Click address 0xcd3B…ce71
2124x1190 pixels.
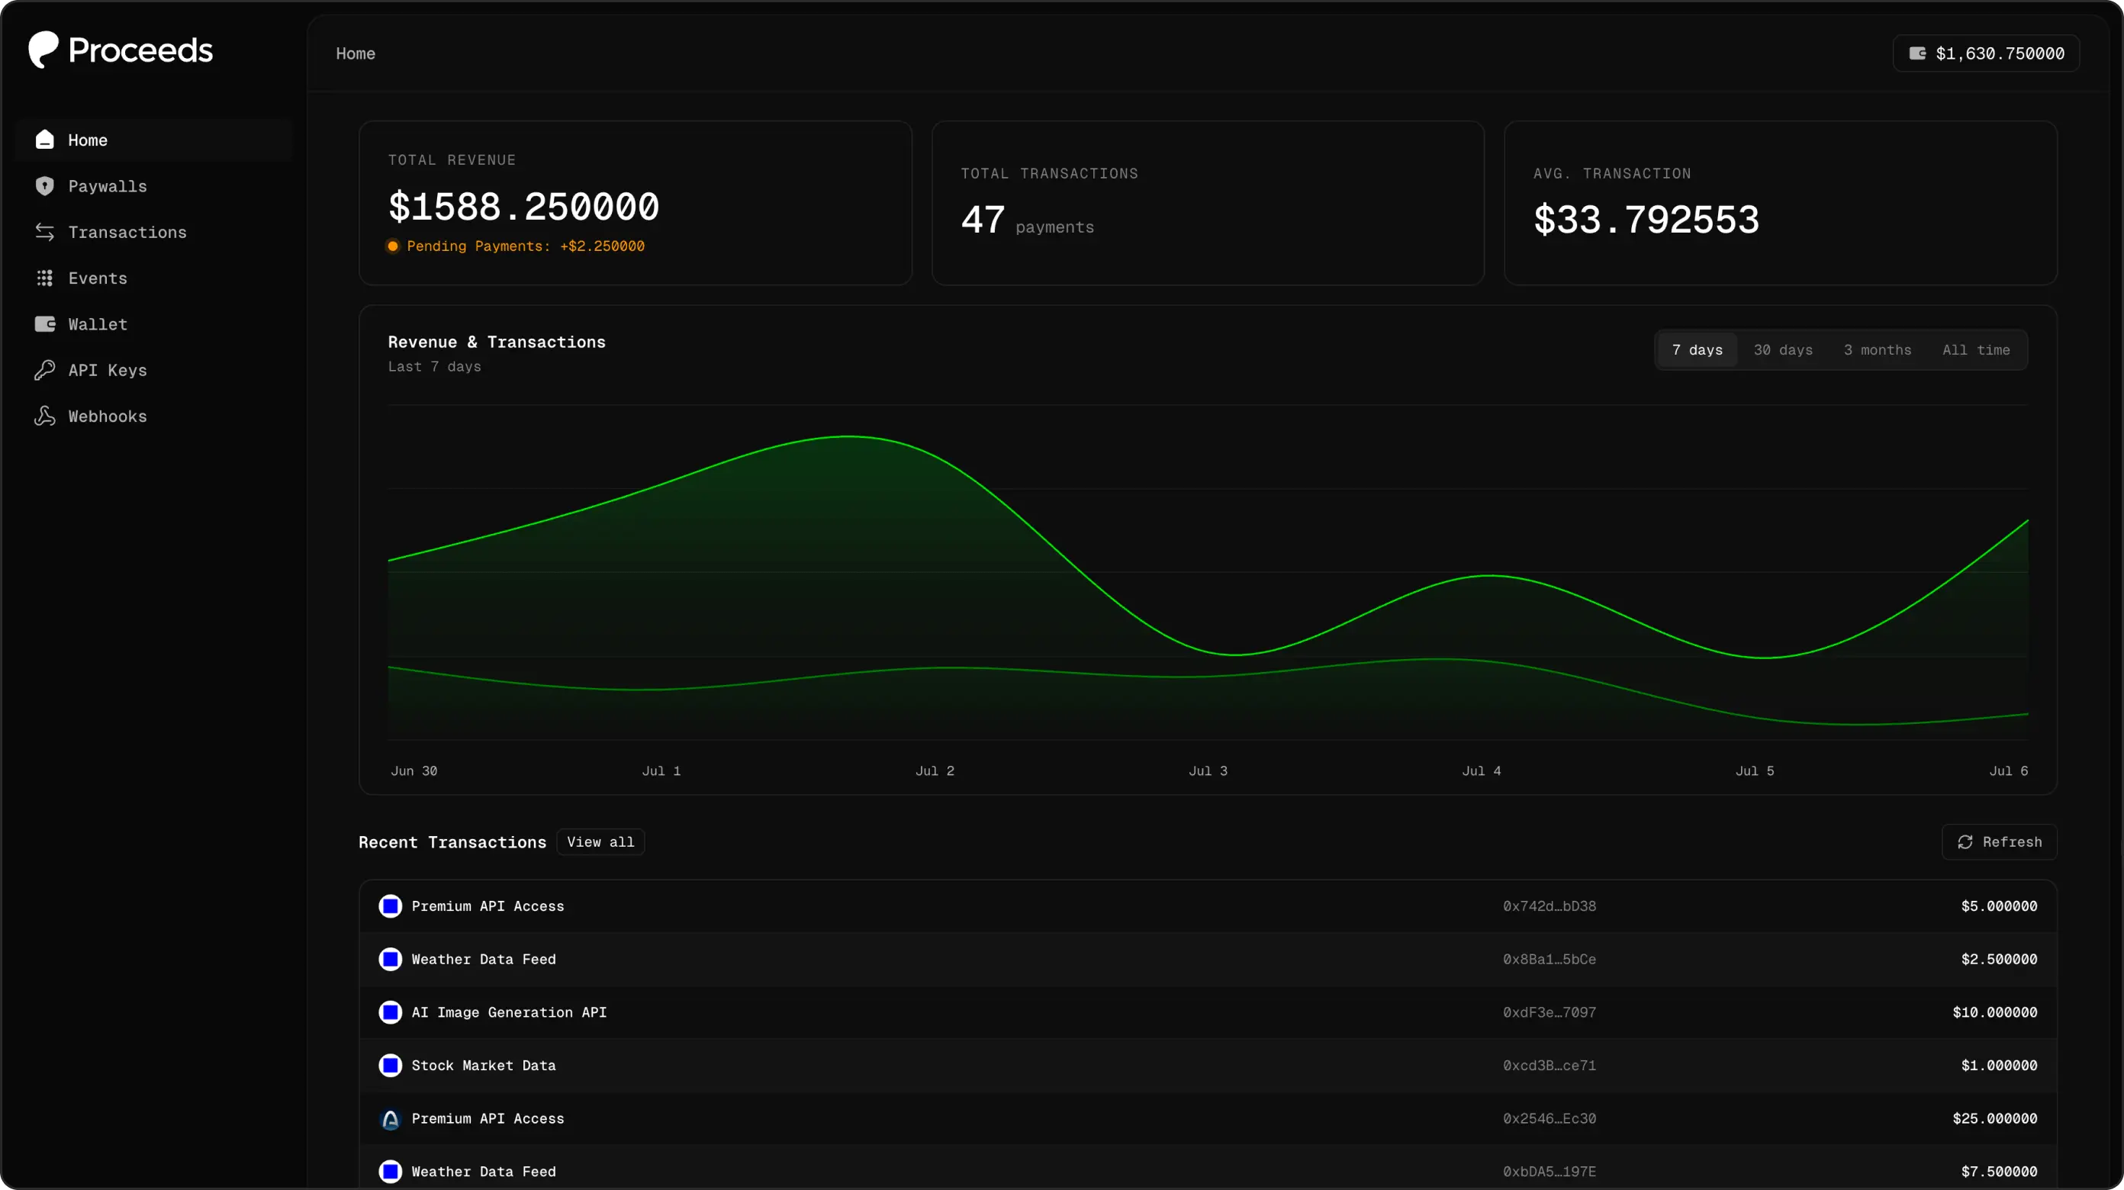tap(1550, 1066)
